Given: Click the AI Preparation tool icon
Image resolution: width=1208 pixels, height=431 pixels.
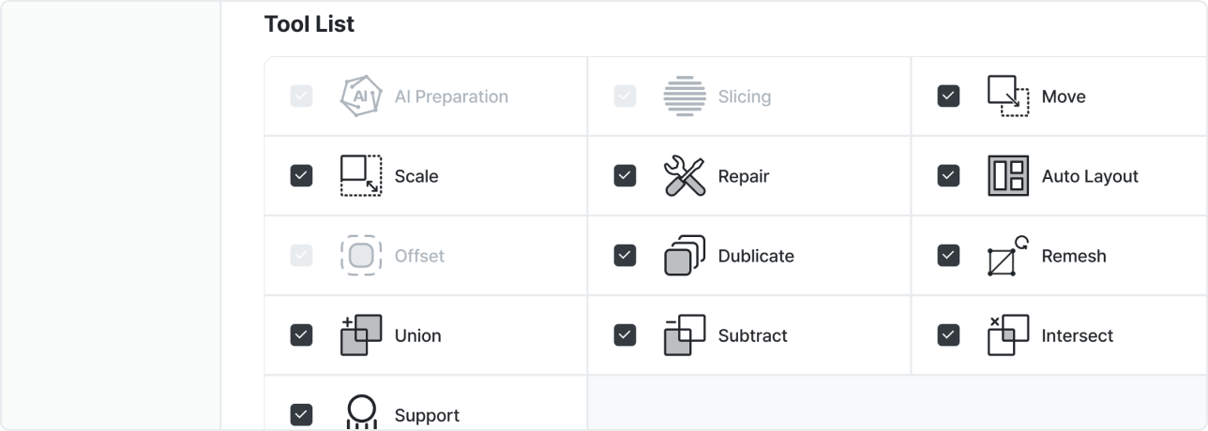Looking at the screenshot, I should 361,97.
